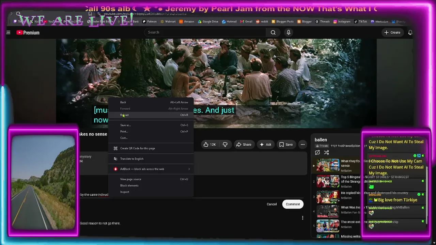The height and width of the screenshot is (245, 436).
Task: Choose Back in the context menu
Action: click(151, 102)
